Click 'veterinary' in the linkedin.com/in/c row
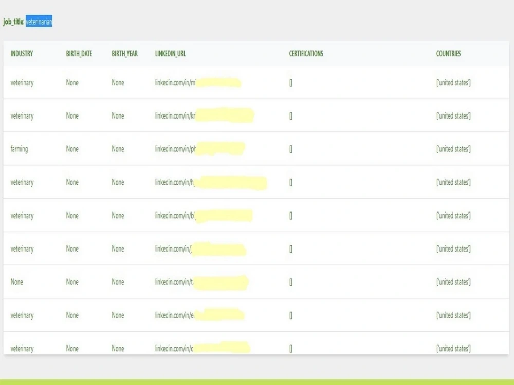 (22, 349)
